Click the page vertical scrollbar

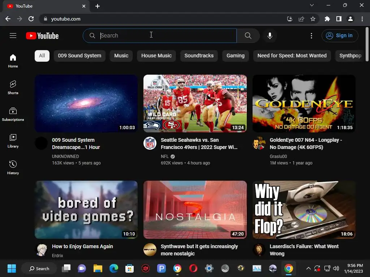click(x=367, y=44)
